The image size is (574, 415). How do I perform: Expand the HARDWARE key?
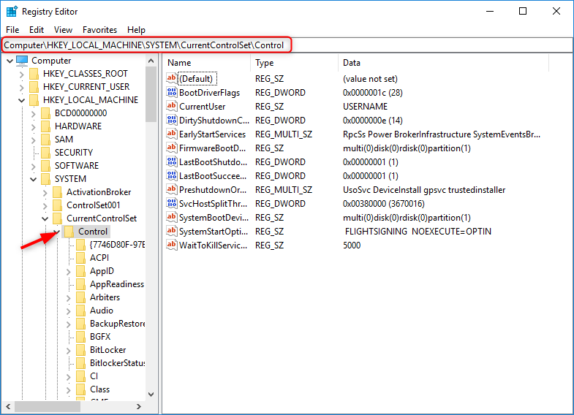pyautogui.click(x=33, y=126)
